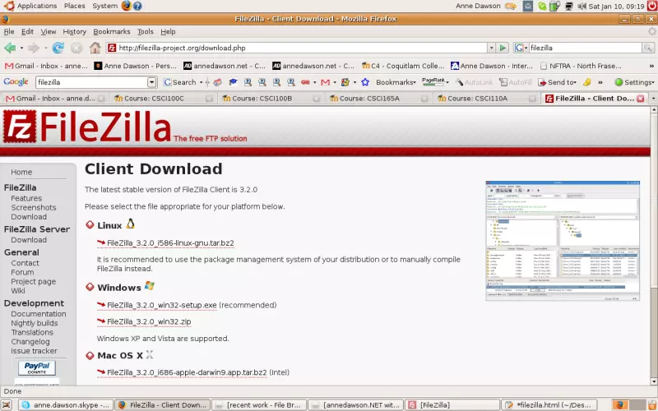Open the Nightly builds sidebar link
658x411 pixels.
pyautogui.click(x=35, y=323)
